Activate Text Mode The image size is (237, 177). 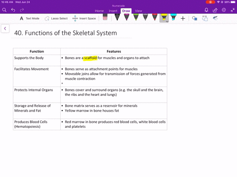30,18
